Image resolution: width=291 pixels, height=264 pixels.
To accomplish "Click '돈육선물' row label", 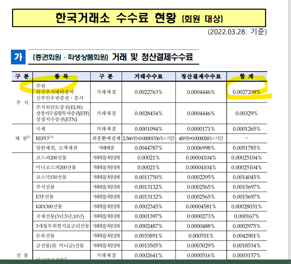I will 45,236.
